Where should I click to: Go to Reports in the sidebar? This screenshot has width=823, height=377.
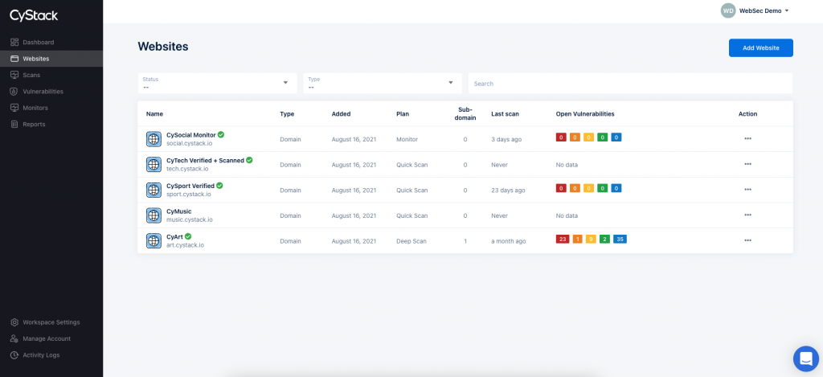[x=34, y=125]
